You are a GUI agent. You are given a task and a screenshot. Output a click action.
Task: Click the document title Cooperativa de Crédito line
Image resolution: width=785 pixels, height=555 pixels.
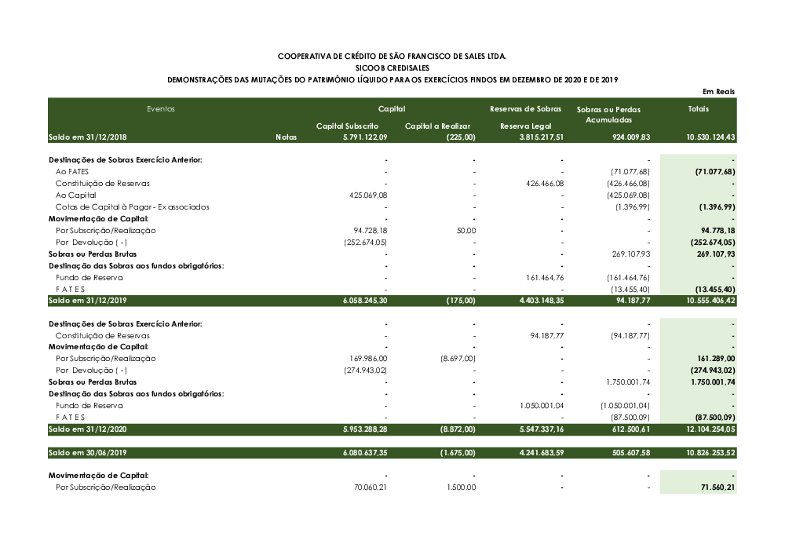point(392,57)
